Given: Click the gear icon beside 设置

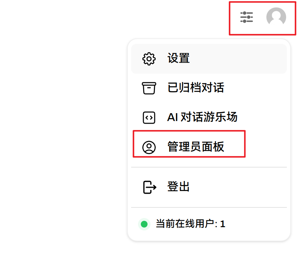Looking at the screenshot, I should click(x=149, y=59).
